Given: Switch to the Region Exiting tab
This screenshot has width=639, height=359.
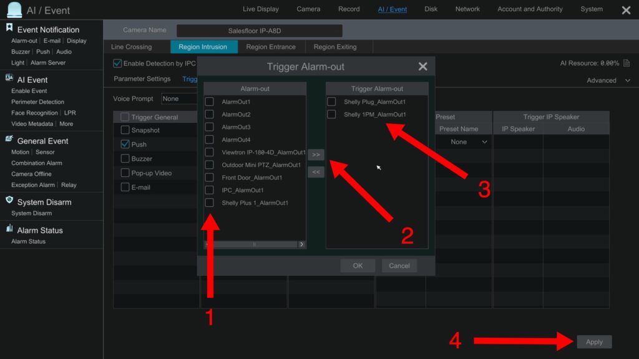Looking at the screenshot, I should coord(335,47).
